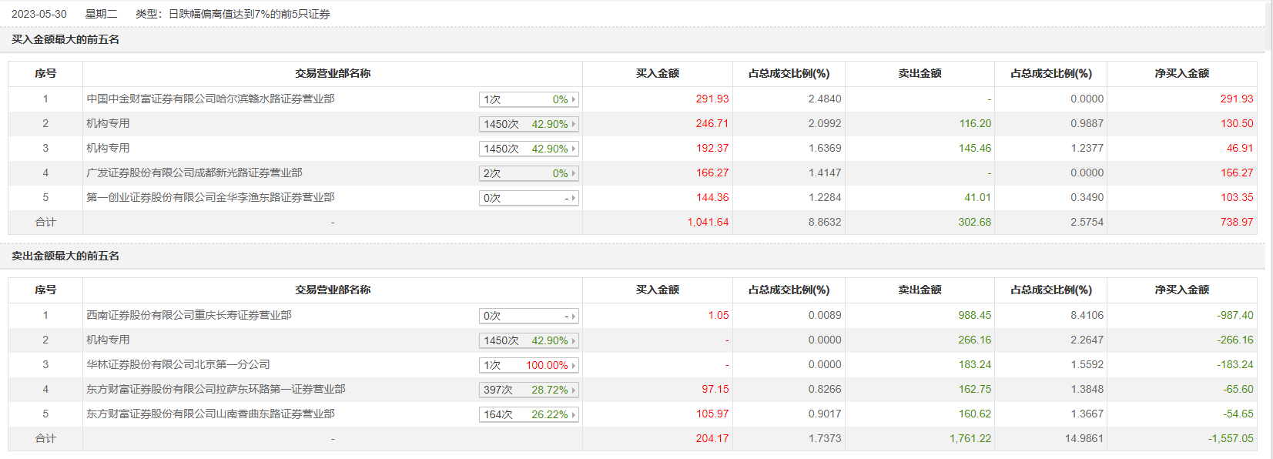
Task: Open the 0次 box beside 西南证券重庆长寿
Action: pyautogui.click(x=528, y=316)
